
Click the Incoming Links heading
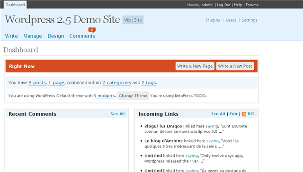coord(159,114)
